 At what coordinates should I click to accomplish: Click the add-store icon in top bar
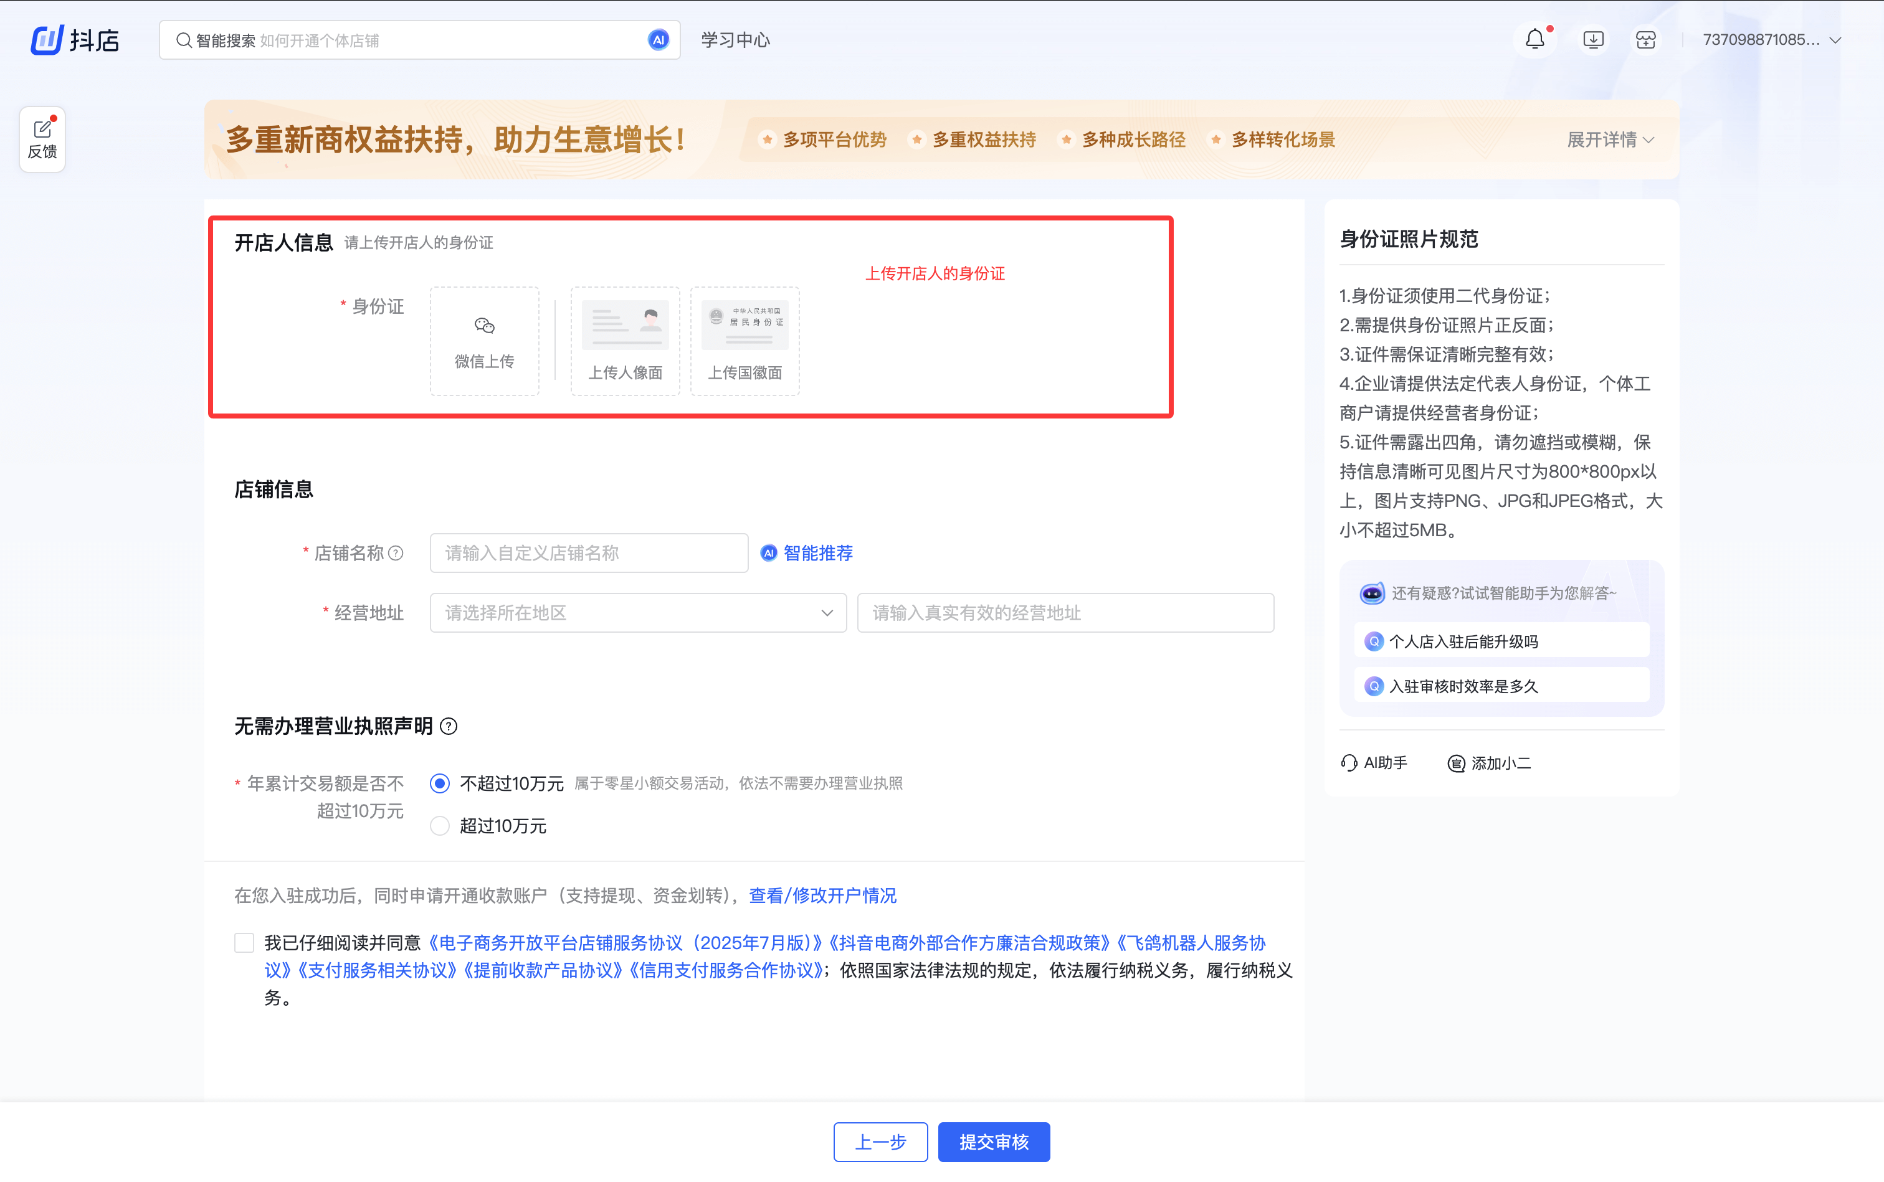[x=1645, y=39]
